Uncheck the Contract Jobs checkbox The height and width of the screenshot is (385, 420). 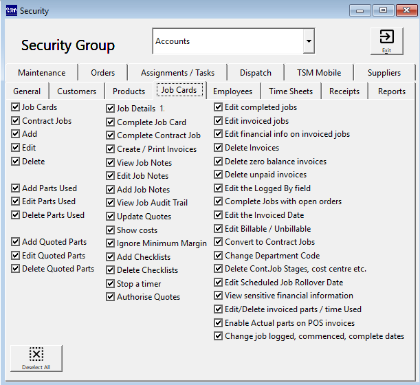pos(16,121)
